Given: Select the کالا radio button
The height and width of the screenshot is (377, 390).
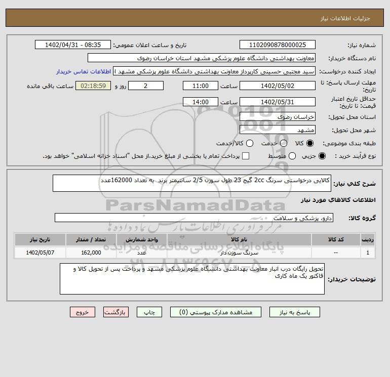Looking at the screenshot, I should coord(310,143).
